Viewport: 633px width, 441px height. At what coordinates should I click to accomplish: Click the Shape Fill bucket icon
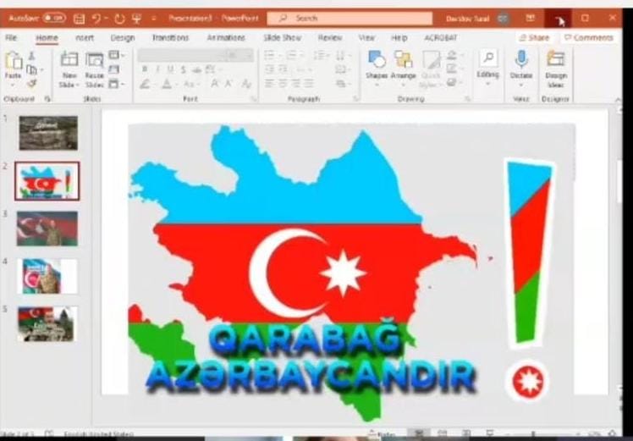452,56
